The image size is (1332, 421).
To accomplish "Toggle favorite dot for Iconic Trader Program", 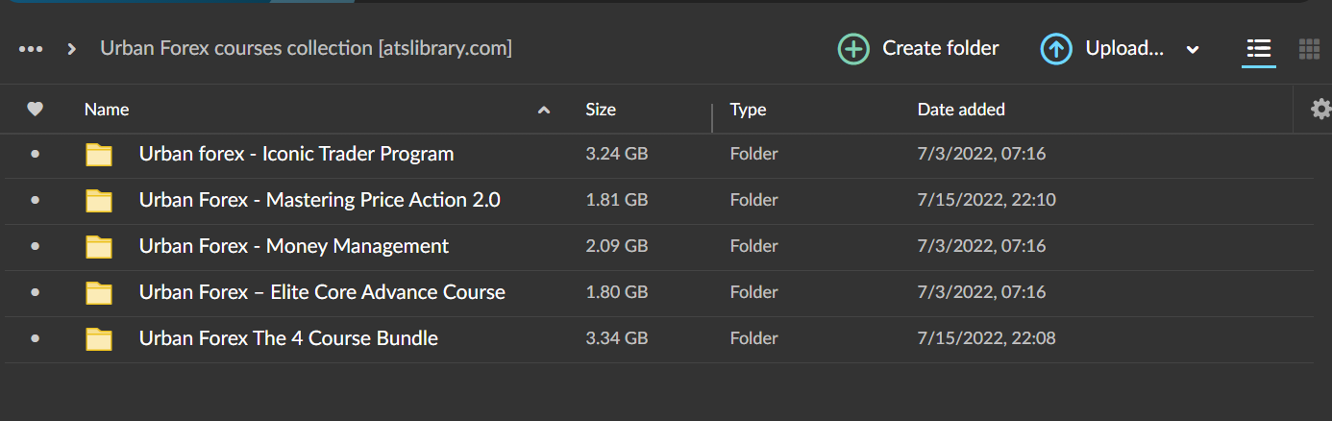I will coord(36,154).
